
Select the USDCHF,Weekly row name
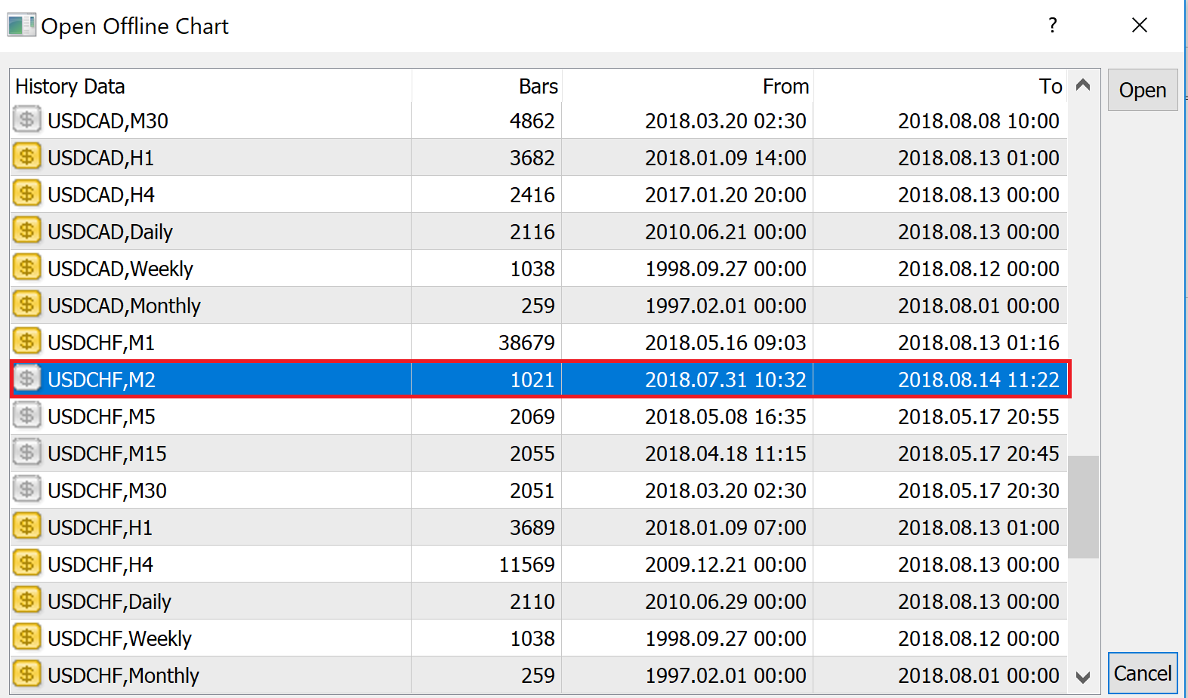click(120, 638)
